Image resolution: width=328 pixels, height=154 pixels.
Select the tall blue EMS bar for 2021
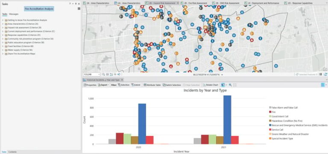[227, 120]
